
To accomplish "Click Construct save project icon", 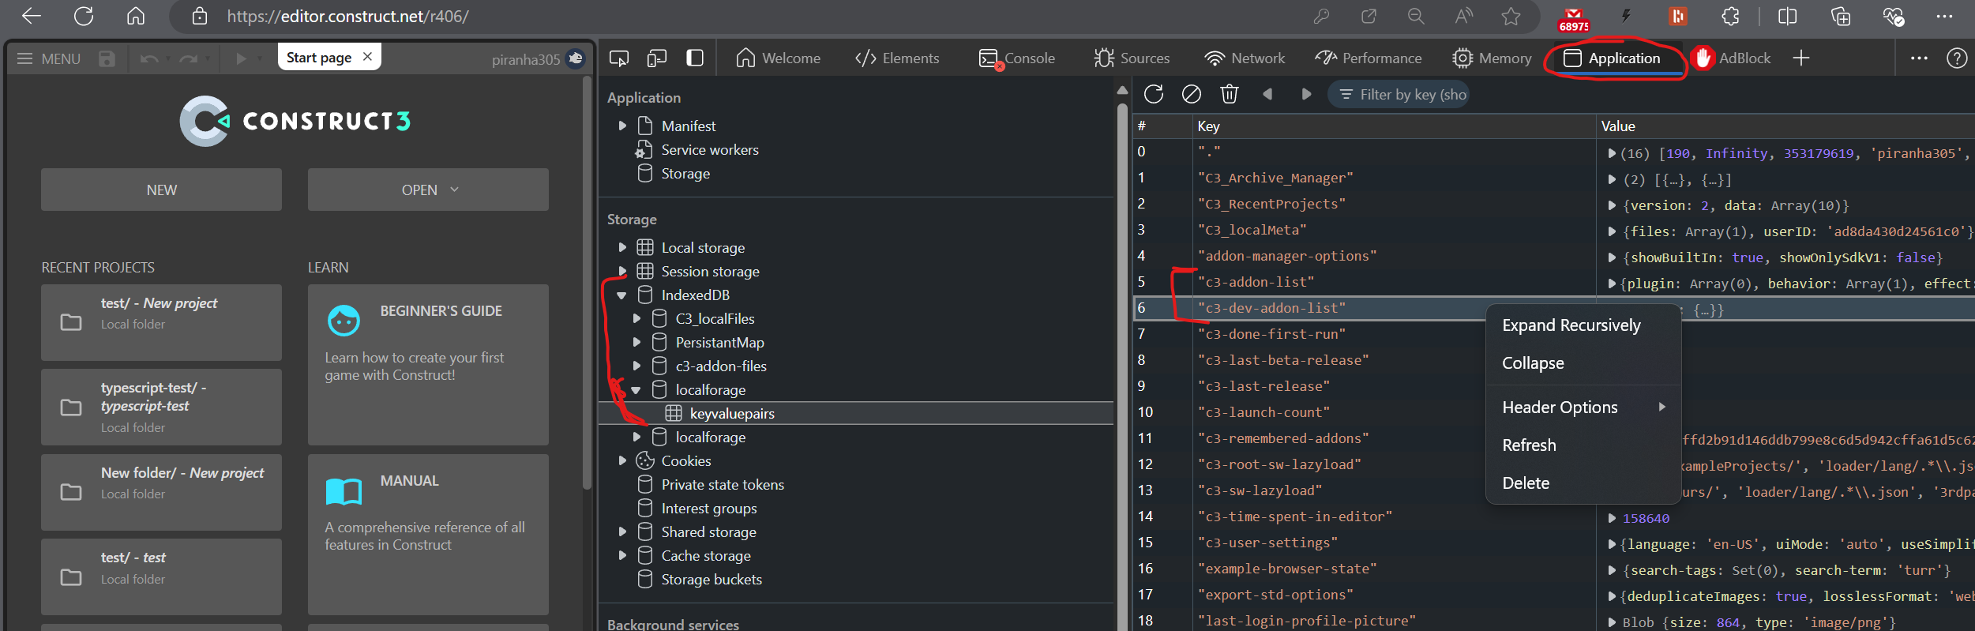I will [x=107, y=58].
